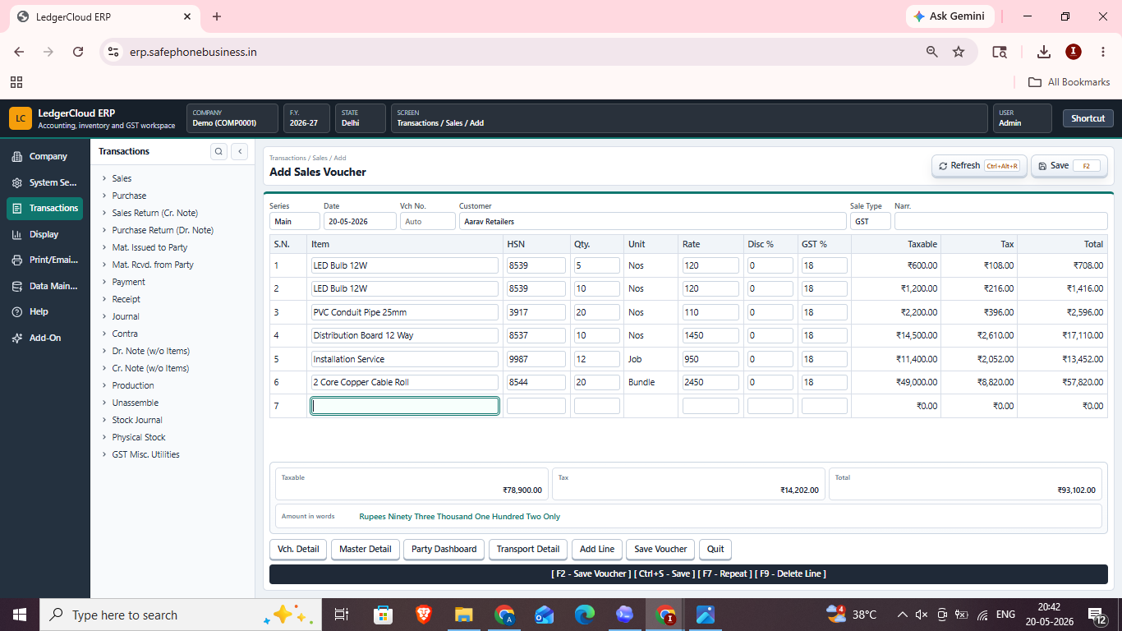
Task: Click Save F2 button at top
Action: coord(1069,166)
